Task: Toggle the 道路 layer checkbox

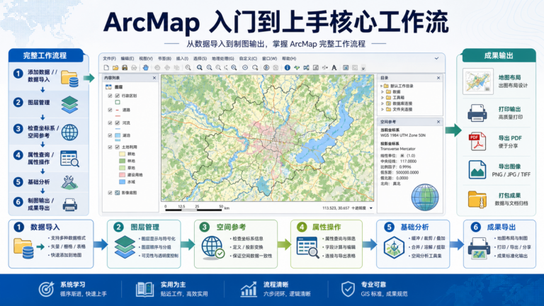Action: point(110,110)
